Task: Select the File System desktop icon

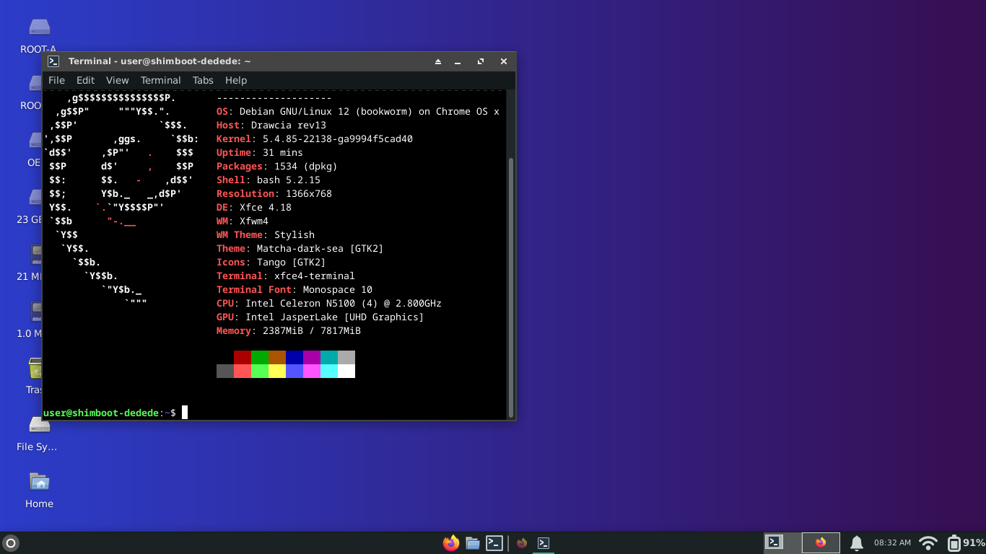Action: click(x=39, y=432)
